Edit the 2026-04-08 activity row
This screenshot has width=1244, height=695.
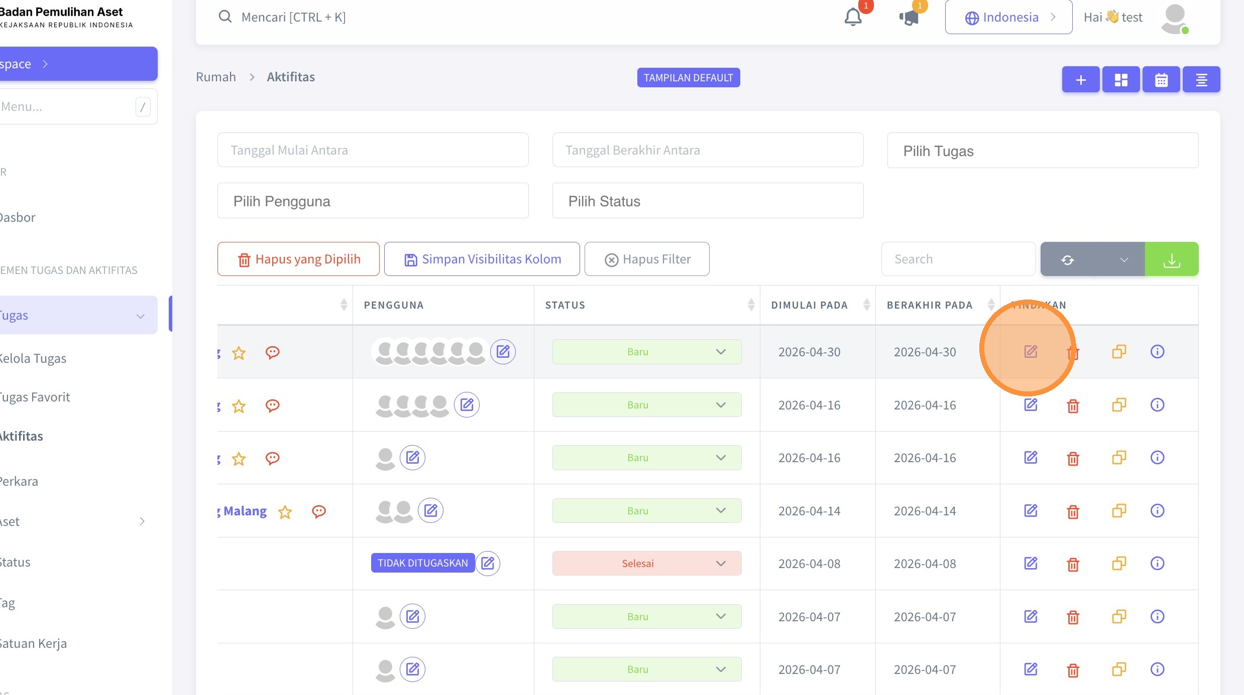click(x=1031, y=564)
